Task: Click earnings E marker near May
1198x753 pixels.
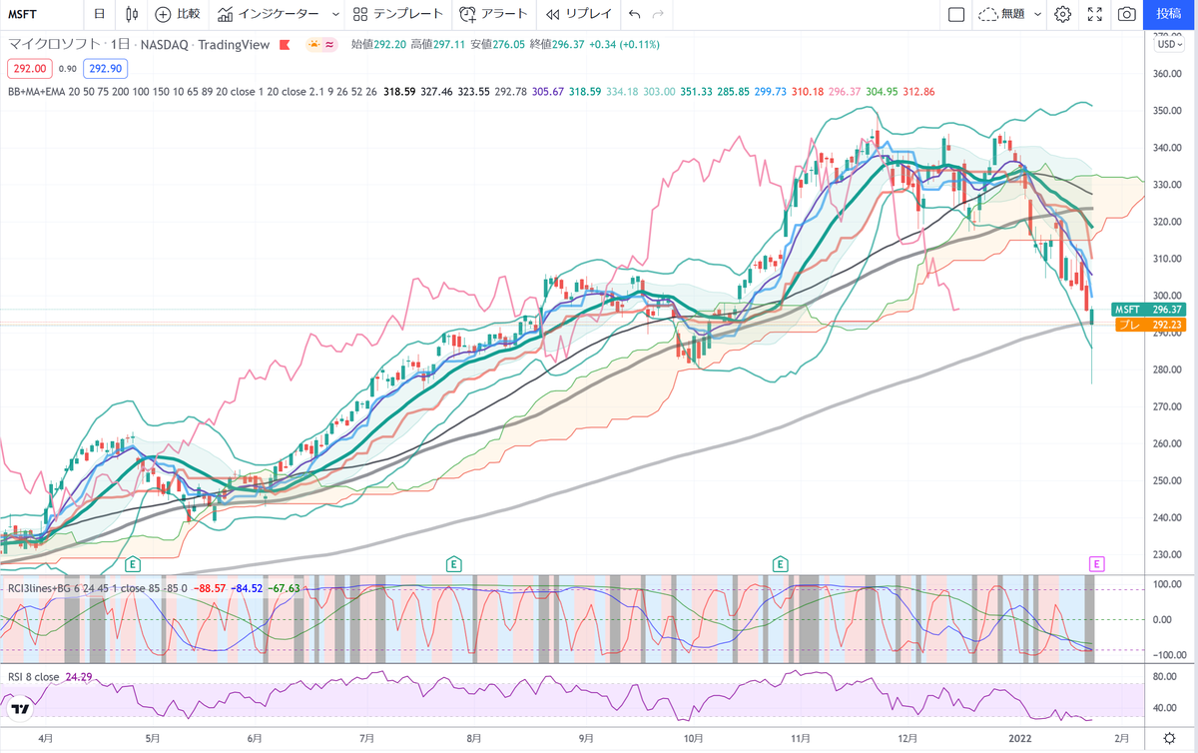Action: [x=132, y=564]
